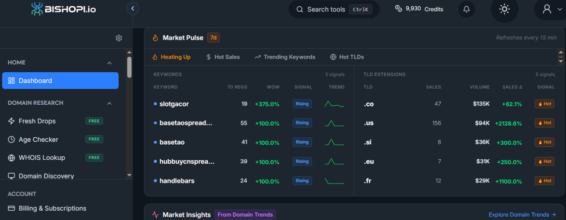Image resolution: width=566 pixels, height=220 pixels.
Task: Click keyword basetao
Action: click(x=172, y=142)
